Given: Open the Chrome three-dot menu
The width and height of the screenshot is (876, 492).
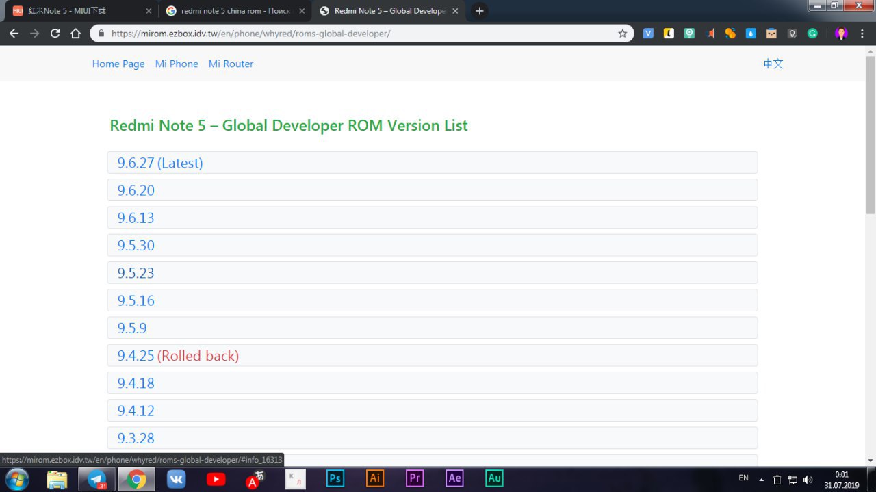Looking at the screenshot, I should click(862, 34).
